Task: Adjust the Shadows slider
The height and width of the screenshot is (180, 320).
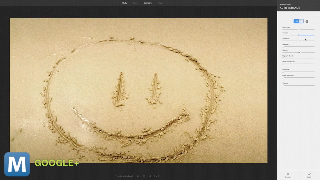Action: coord(298,46)
